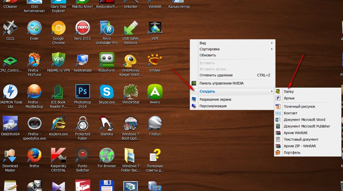This screenshot has width=343, height=191.
Task: Choose Контакт in submenu
Action: tap(308, 113)
